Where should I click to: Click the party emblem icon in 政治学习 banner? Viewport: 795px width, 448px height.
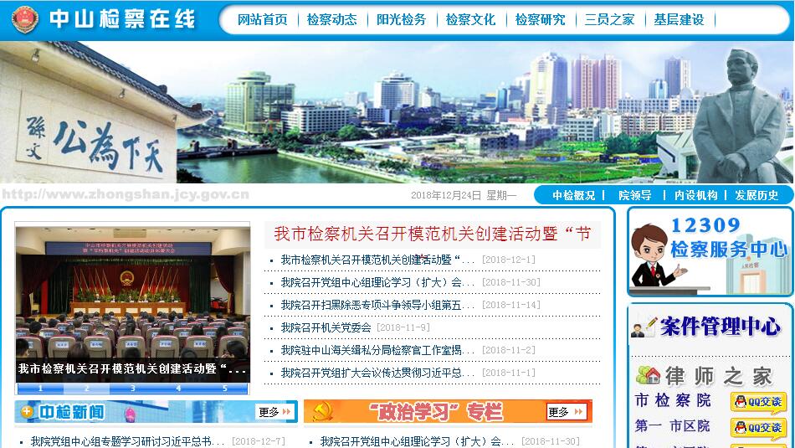[x=322, y=411]
